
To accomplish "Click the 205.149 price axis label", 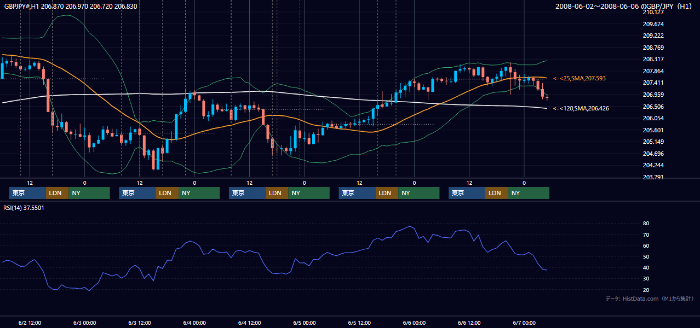I will (653, 142).
